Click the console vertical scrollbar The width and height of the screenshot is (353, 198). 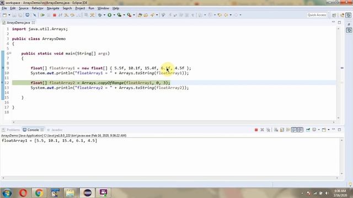tap(342, 157)
